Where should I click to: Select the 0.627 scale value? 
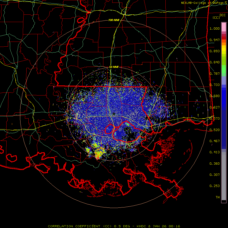coord(215,107)
